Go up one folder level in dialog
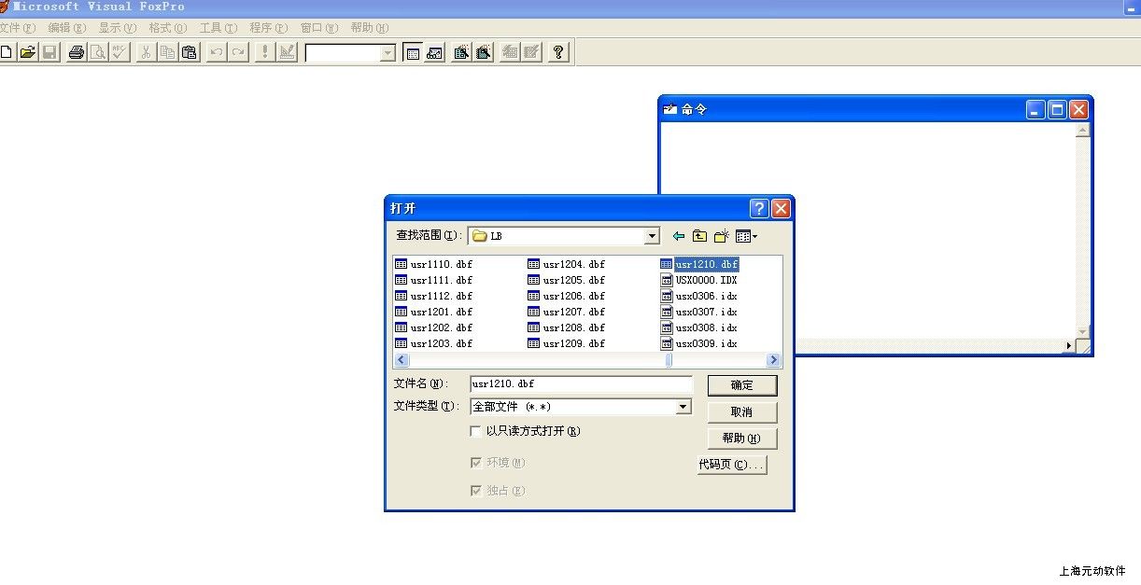 click(699, 236)
